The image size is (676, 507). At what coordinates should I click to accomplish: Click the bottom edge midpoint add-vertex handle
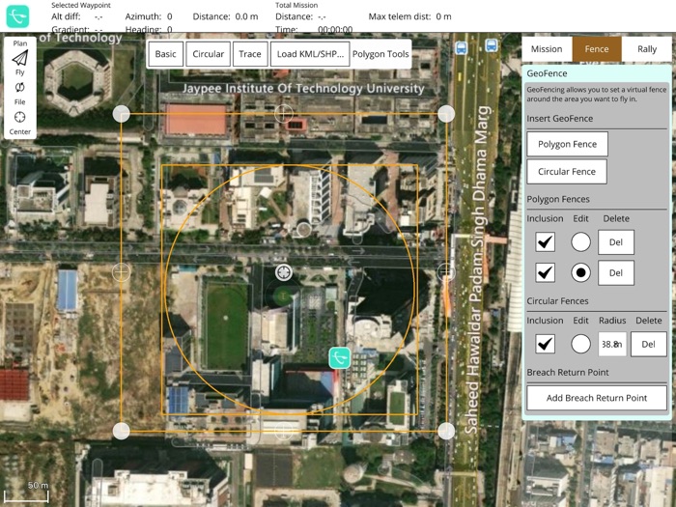coord(284,431)
